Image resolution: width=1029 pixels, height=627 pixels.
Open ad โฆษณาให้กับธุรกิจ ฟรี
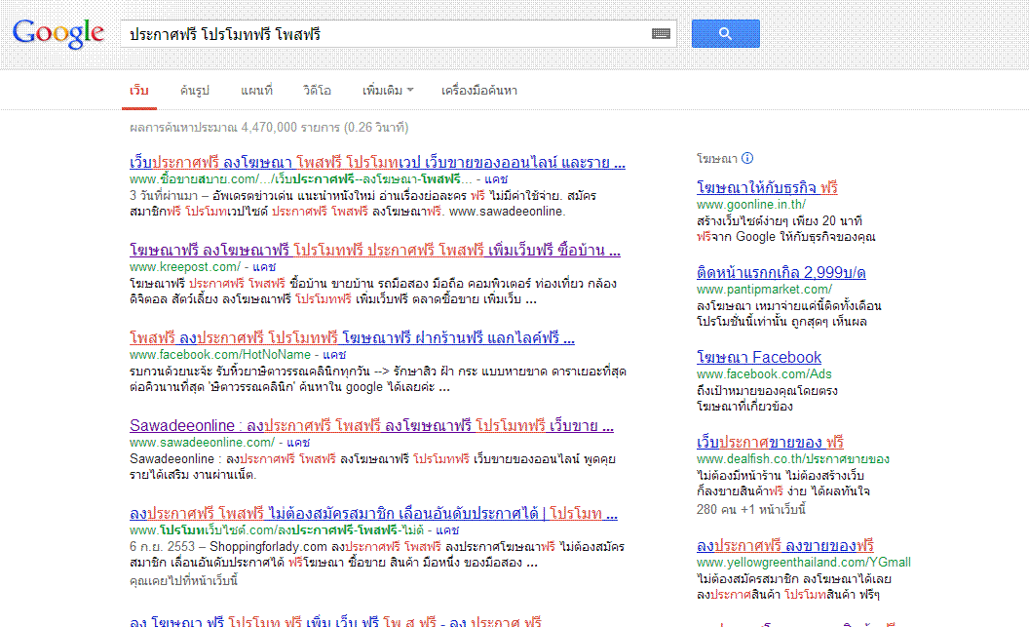(767, 188)
